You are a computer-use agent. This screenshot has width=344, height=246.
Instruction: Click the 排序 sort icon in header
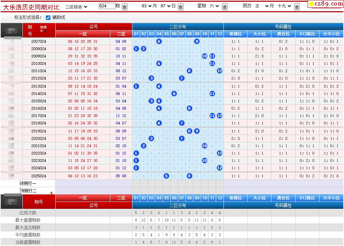(x=43, y=29)
